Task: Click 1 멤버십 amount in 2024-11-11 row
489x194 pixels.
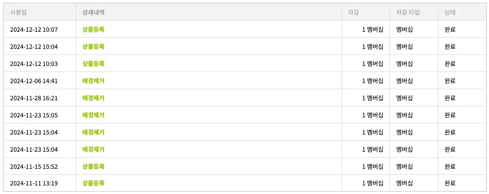Action: [373, 183]
